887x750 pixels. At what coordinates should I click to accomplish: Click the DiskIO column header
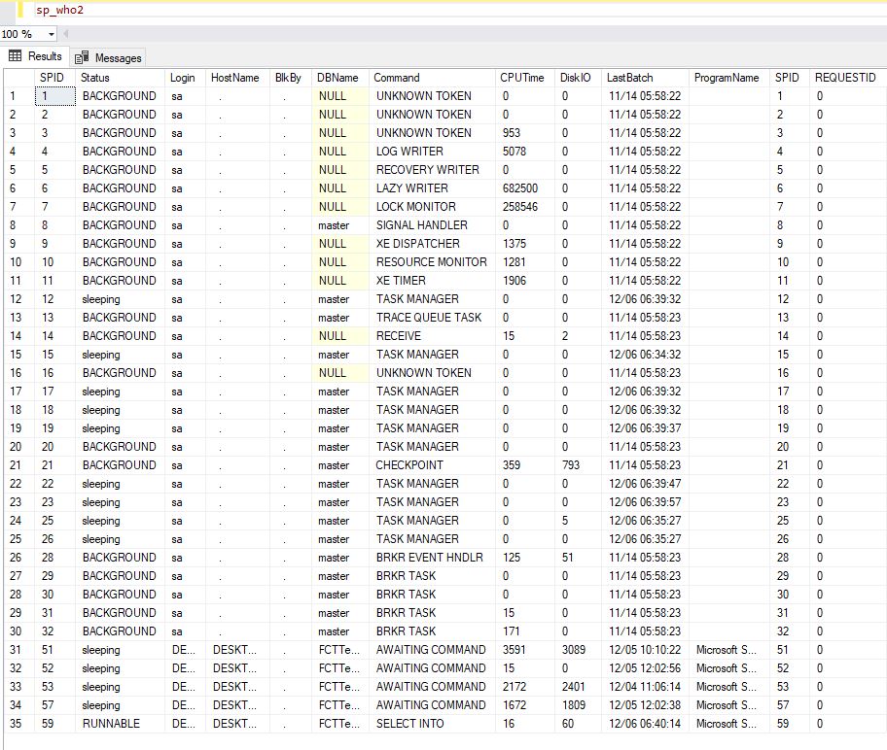576,78
